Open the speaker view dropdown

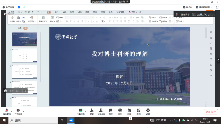pyautogui.click(x=204, y=7)
